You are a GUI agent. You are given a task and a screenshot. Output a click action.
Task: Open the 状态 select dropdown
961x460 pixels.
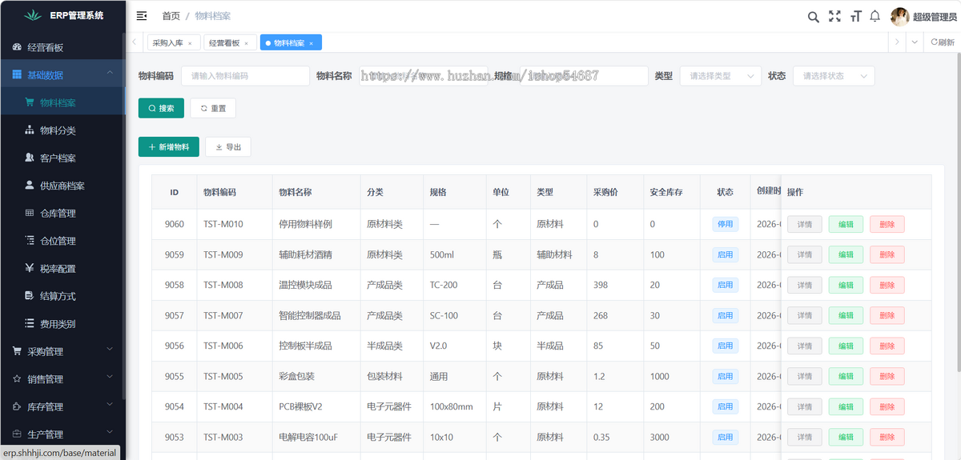[x=834, y=76]
